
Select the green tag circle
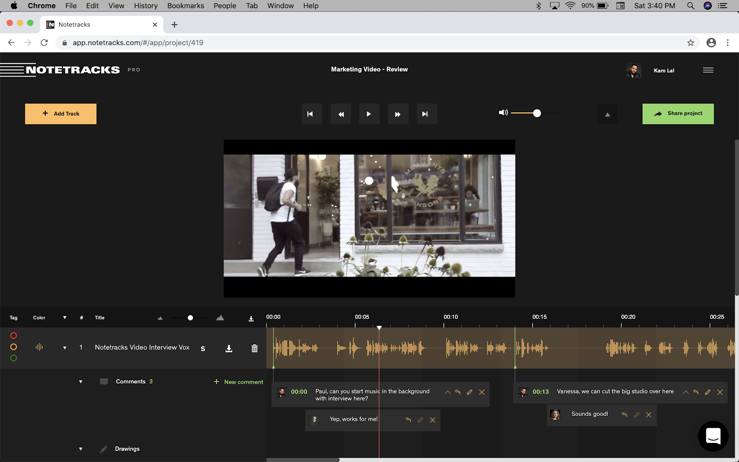(x=13, y=358)
